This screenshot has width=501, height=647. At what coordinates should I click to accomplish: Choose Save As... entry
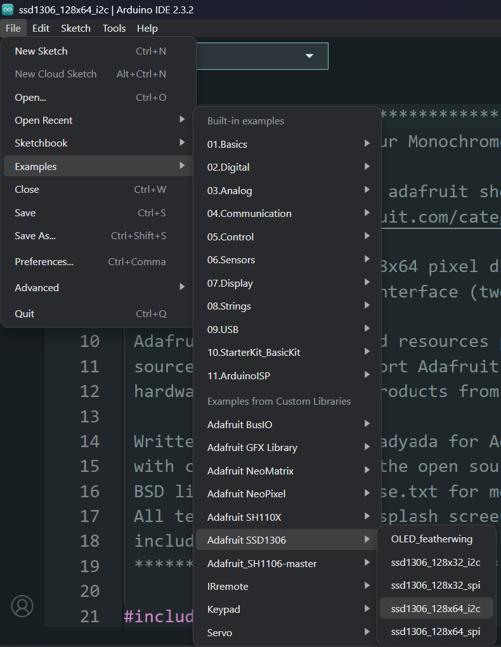click(x=98, y=235)
